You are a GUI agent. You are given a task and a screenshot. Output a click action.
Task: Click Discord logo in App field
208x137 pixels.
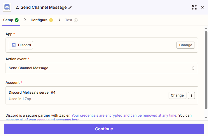14,45
